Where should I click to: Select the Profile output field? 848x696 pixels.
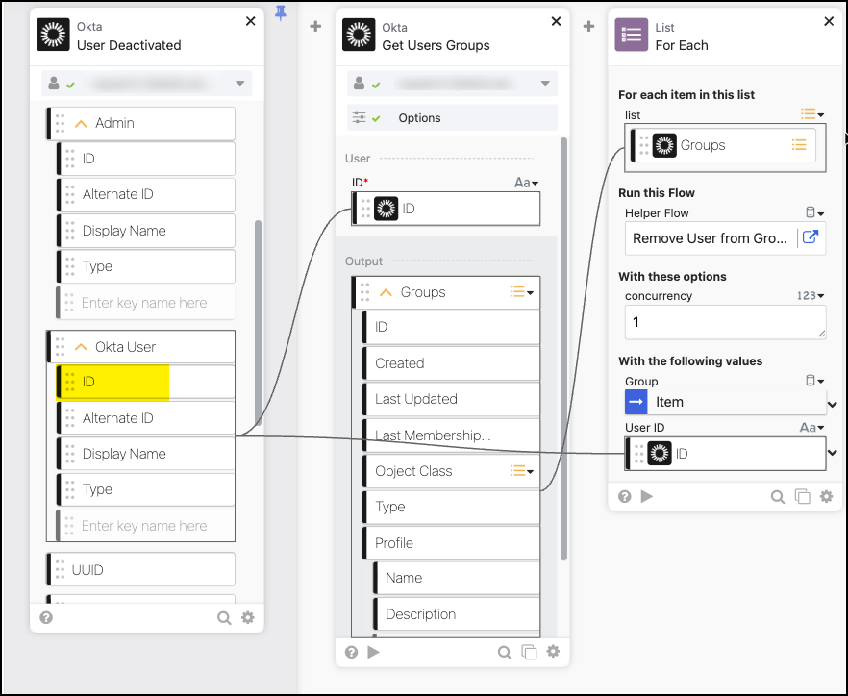[451, 543]
